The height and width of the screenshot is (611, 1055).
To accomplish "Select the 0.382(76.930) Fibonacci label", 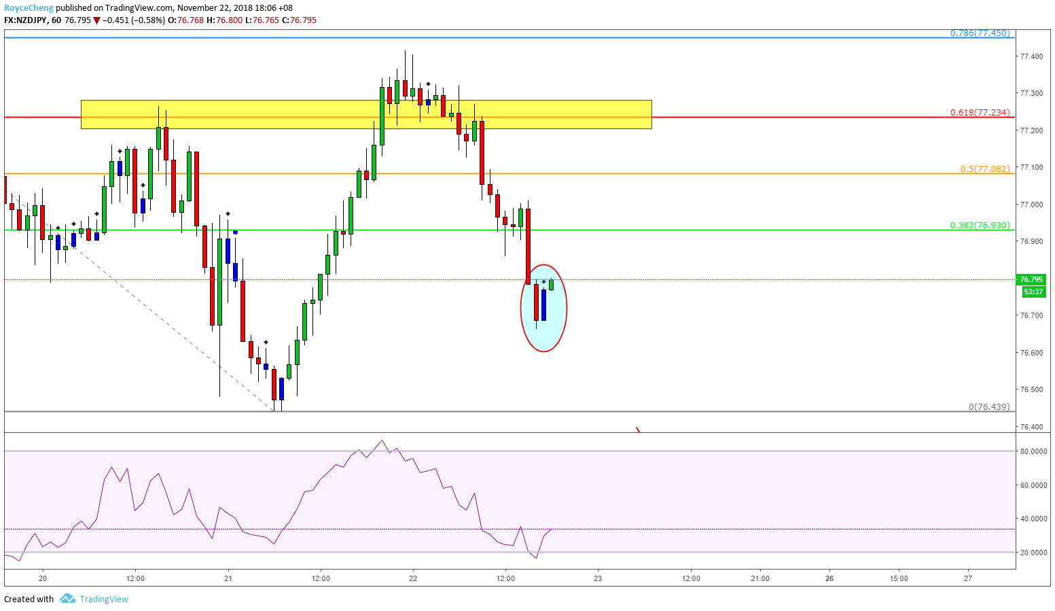I will coord(980,225).
